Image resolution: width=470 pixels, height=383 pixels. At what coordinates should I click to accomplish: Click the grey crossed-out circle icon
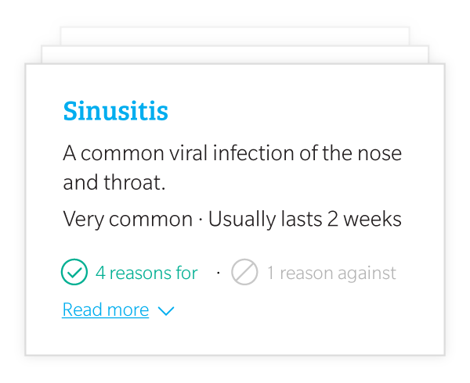tap(244, 272)
